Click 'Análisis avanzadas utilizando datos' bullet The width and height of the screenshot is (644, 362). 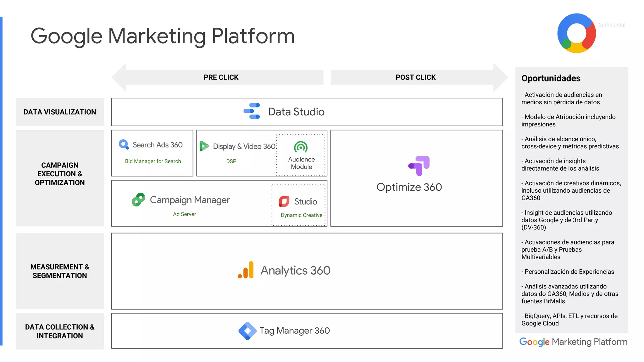570,294
